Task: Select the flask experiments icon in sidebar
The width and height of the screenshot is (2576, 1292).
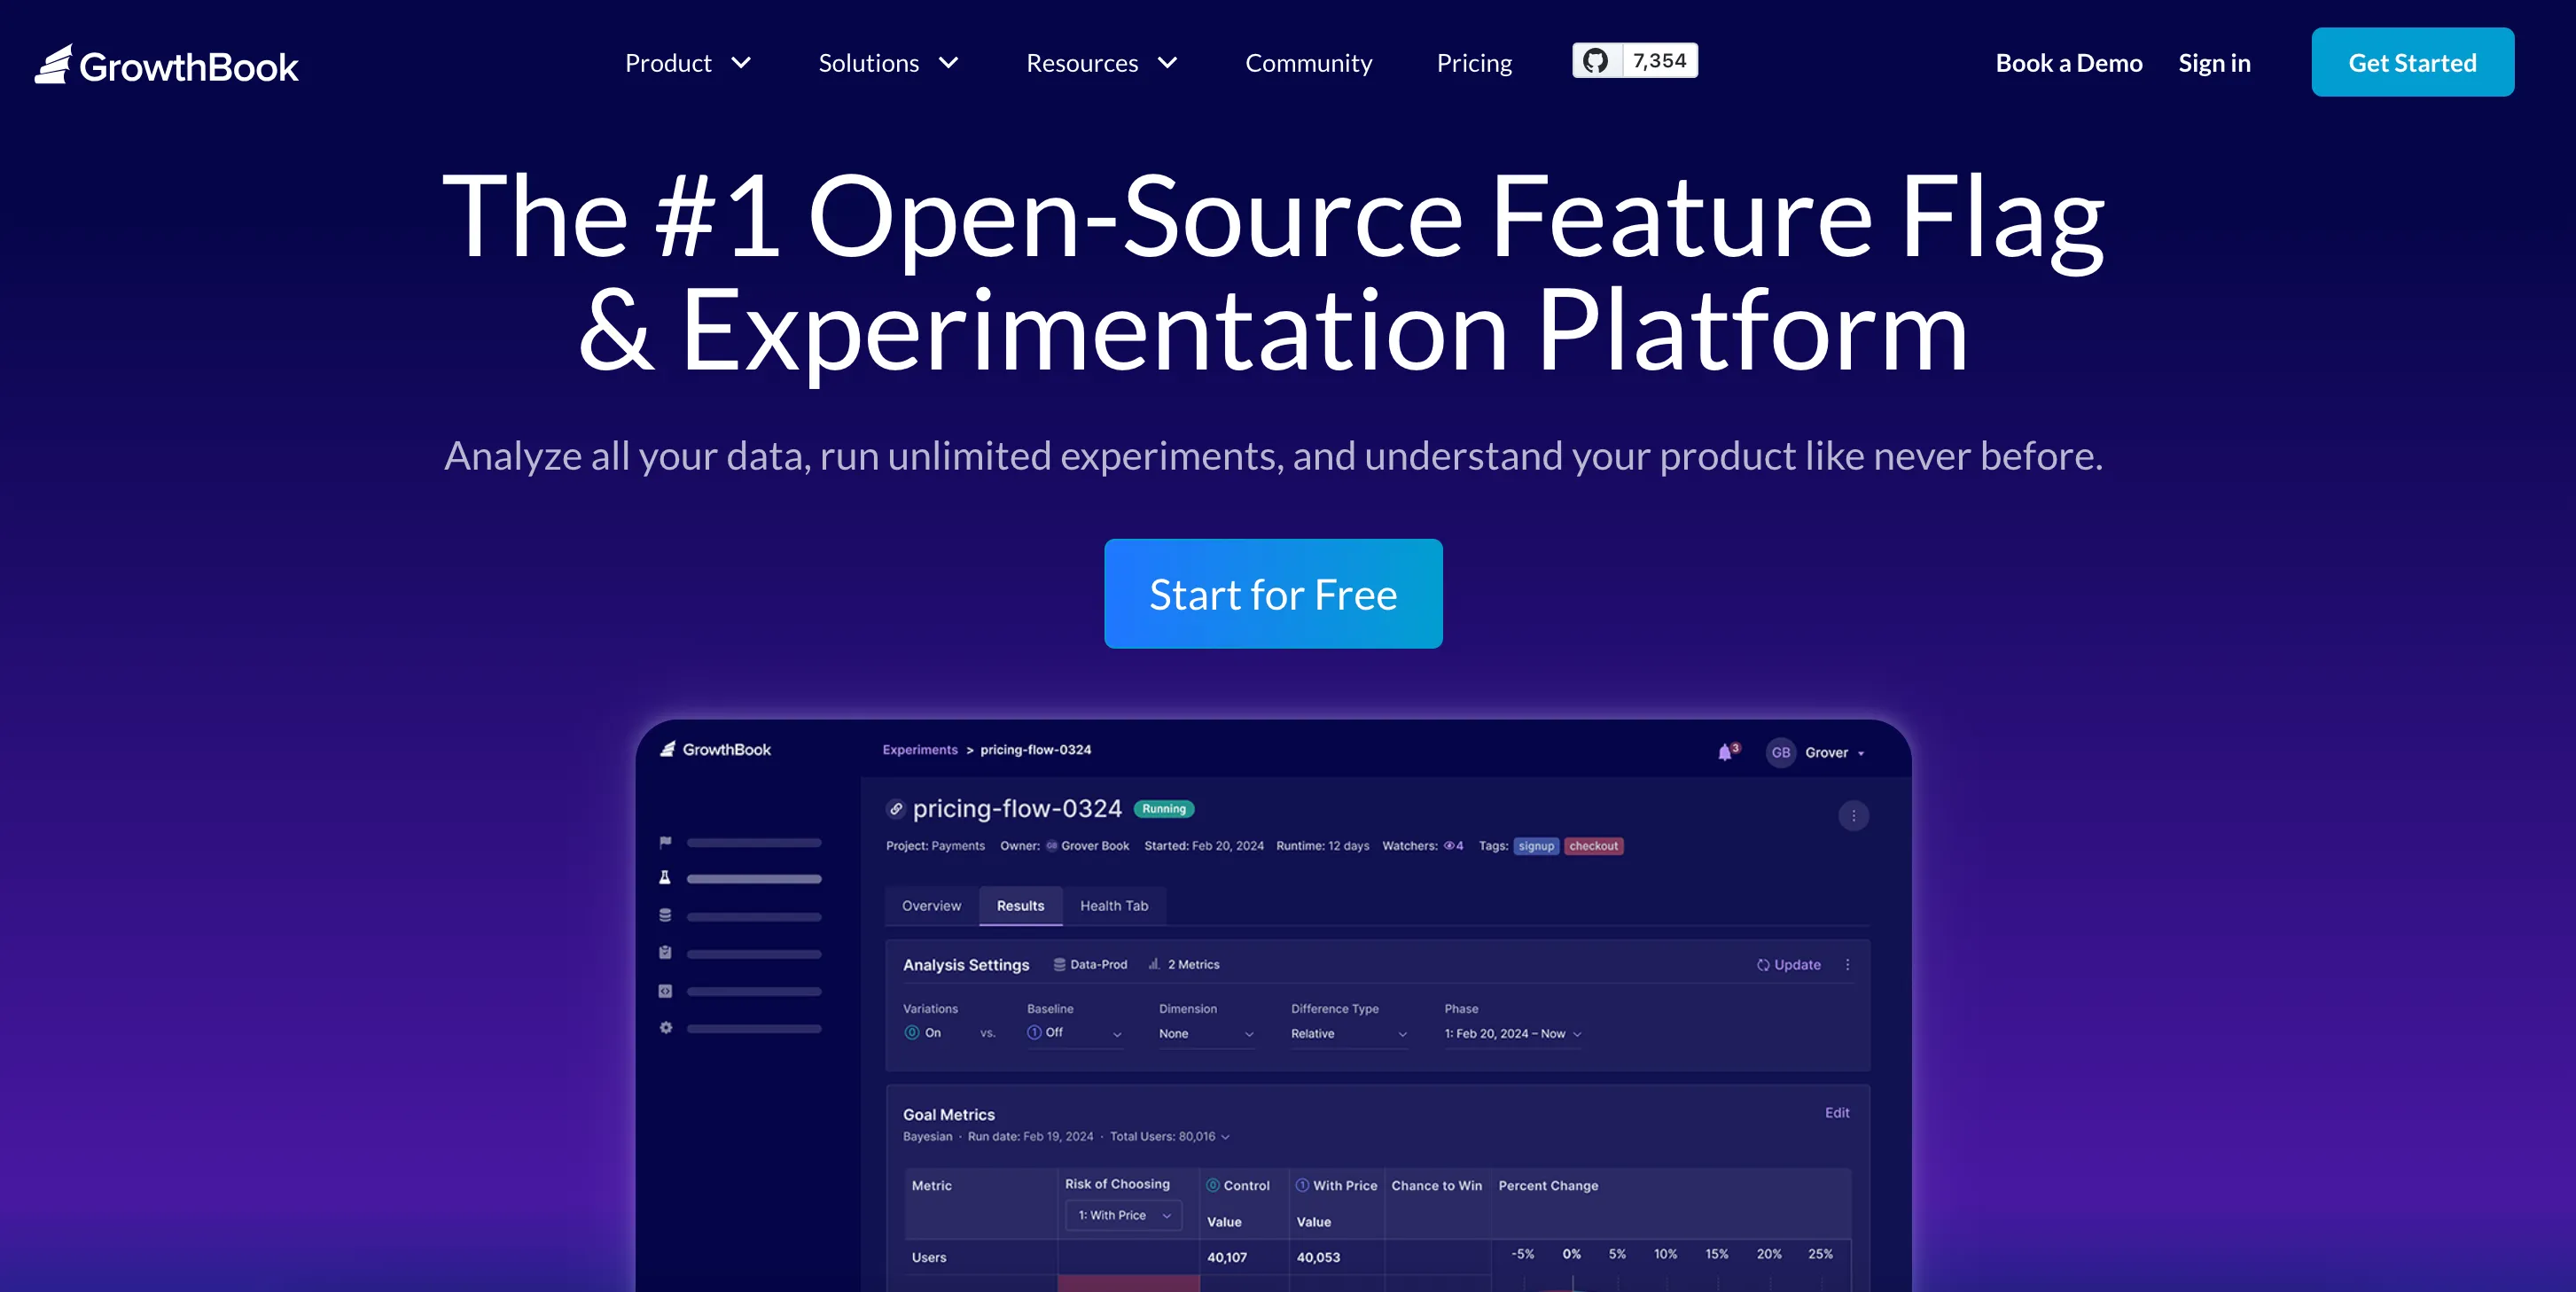Action: coord(665,878)
